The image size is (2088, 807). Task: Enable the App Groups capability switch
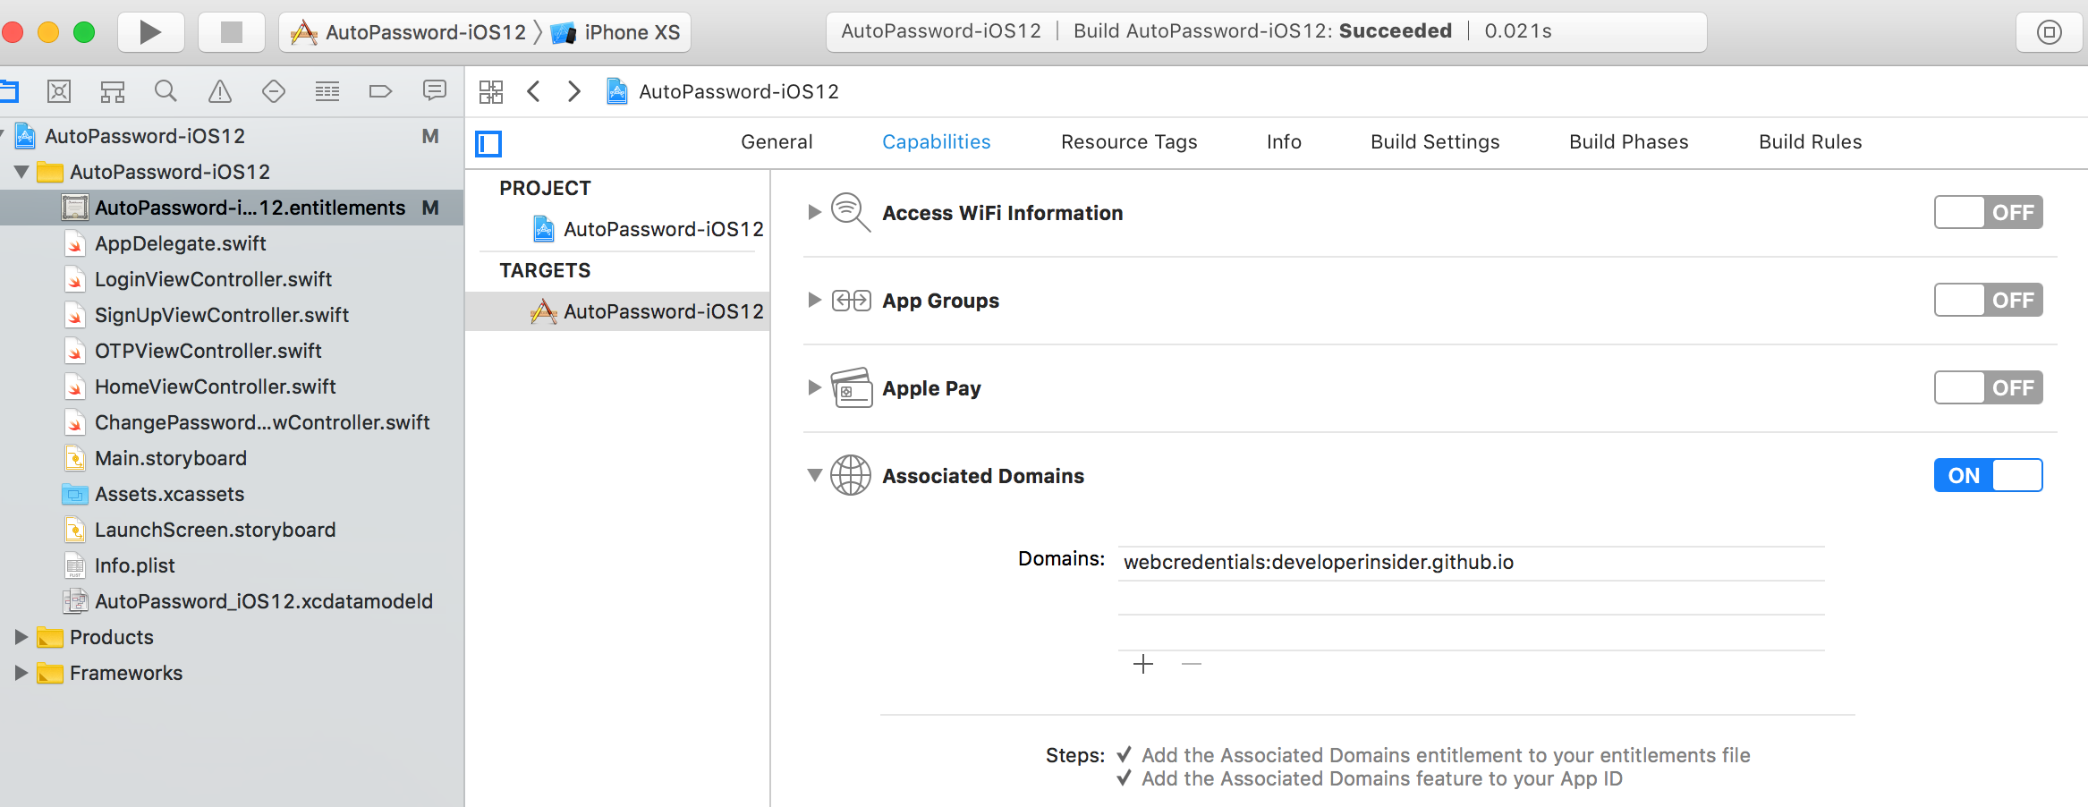(1988, 301)
